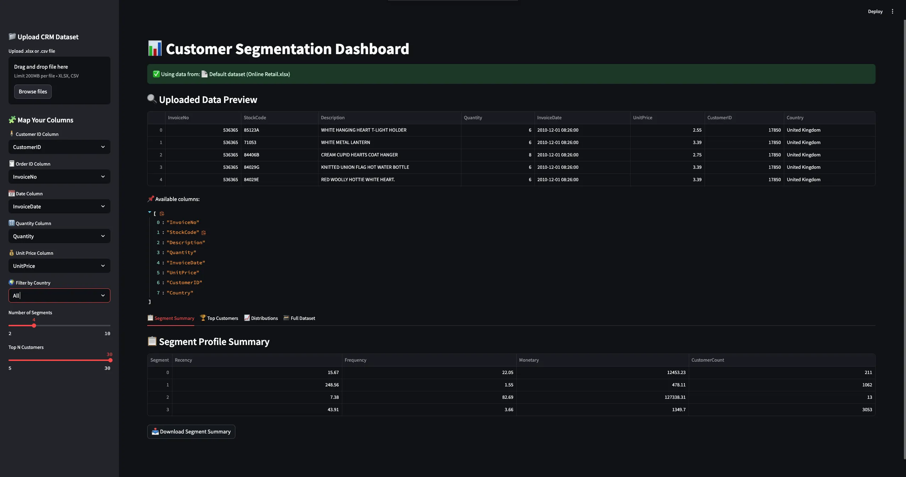Click the Browse files button
This screenshot has height=477, width=906.
[33, 92]
